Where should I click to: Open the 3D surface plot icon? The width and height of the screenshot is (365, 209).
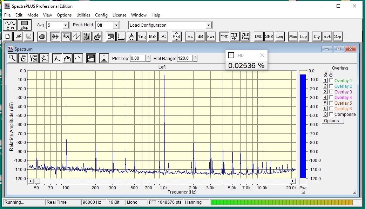point(97,37)
